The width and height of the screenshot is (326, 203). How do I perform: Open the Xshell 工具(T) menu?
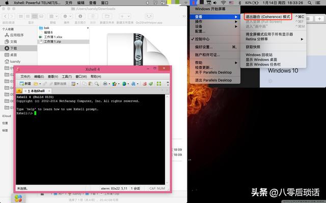[x=67, y=77]
